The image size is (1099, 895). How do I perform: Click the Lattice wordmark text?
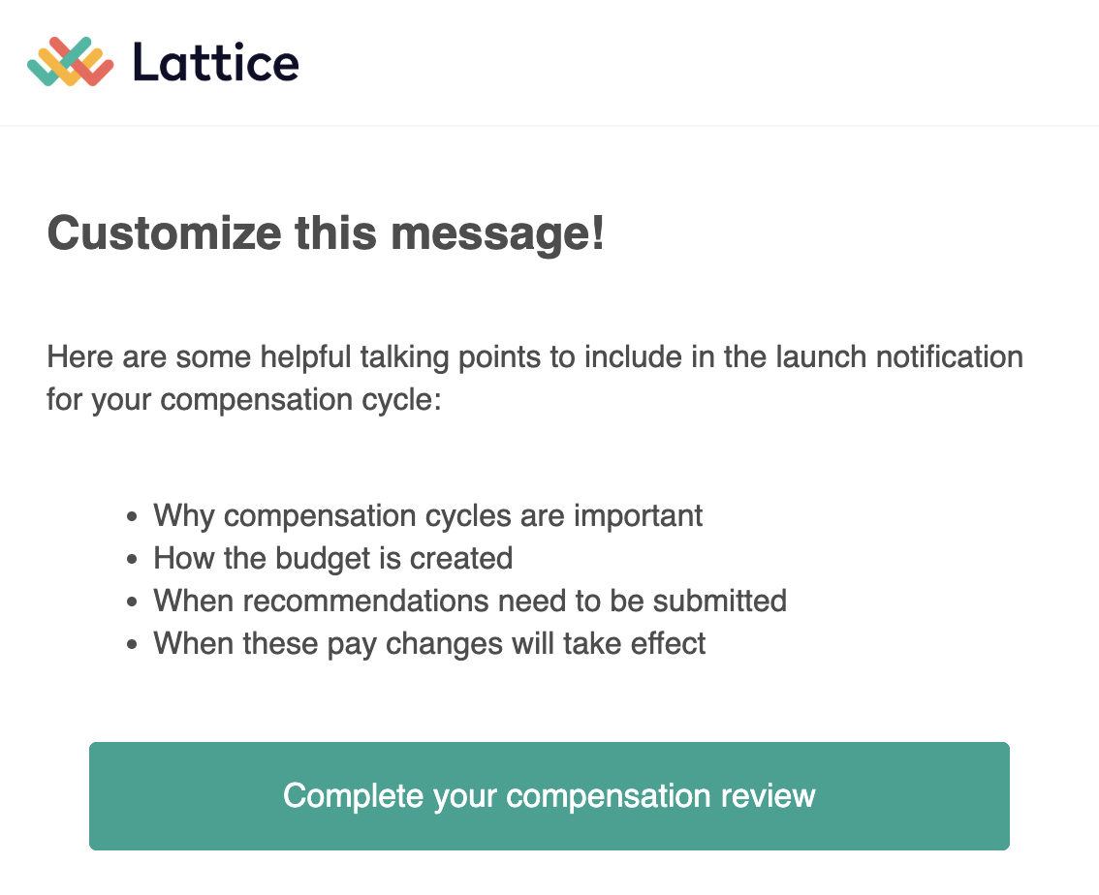[216, 62]
